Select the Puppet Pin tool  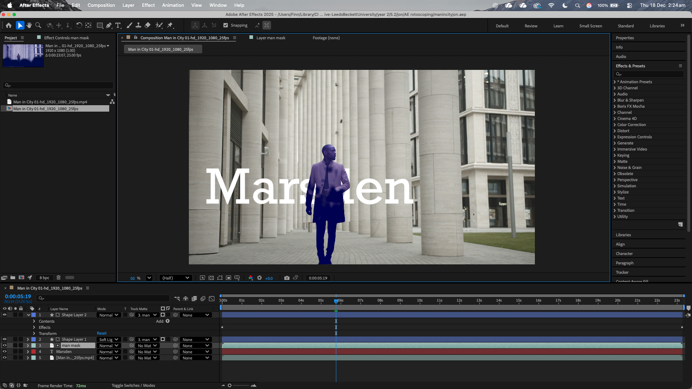[170, 26]
